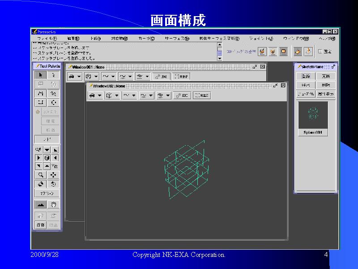
Task: Open the カーブ(C) menu
Action: [x=146, y=39]
